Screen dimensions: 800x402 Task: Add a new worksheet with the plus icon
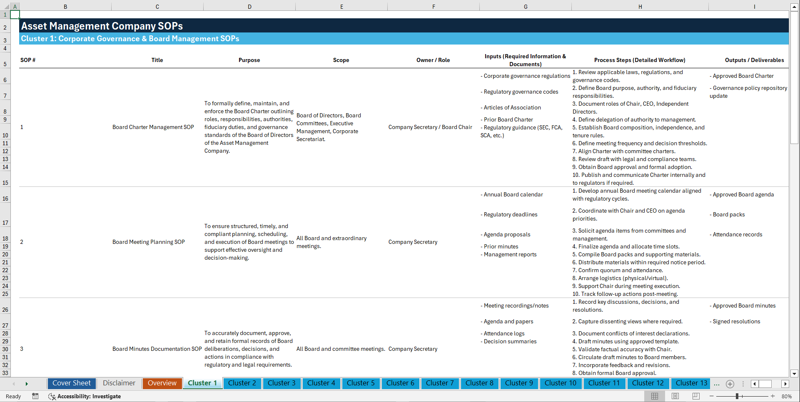[x=730, y=384]
